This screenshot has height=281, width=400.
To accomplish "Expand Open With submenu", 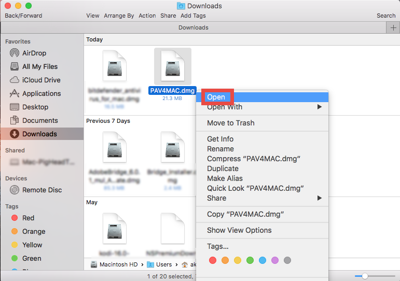I will pos(262,107).
